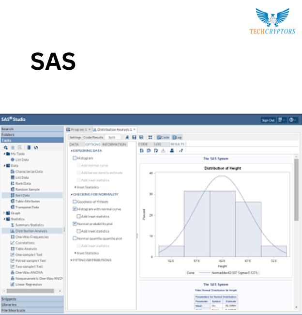Screen dimensions: 302x315
Task: Collapse the Statistics folder arrow
Action: click(x=4, y=219)
